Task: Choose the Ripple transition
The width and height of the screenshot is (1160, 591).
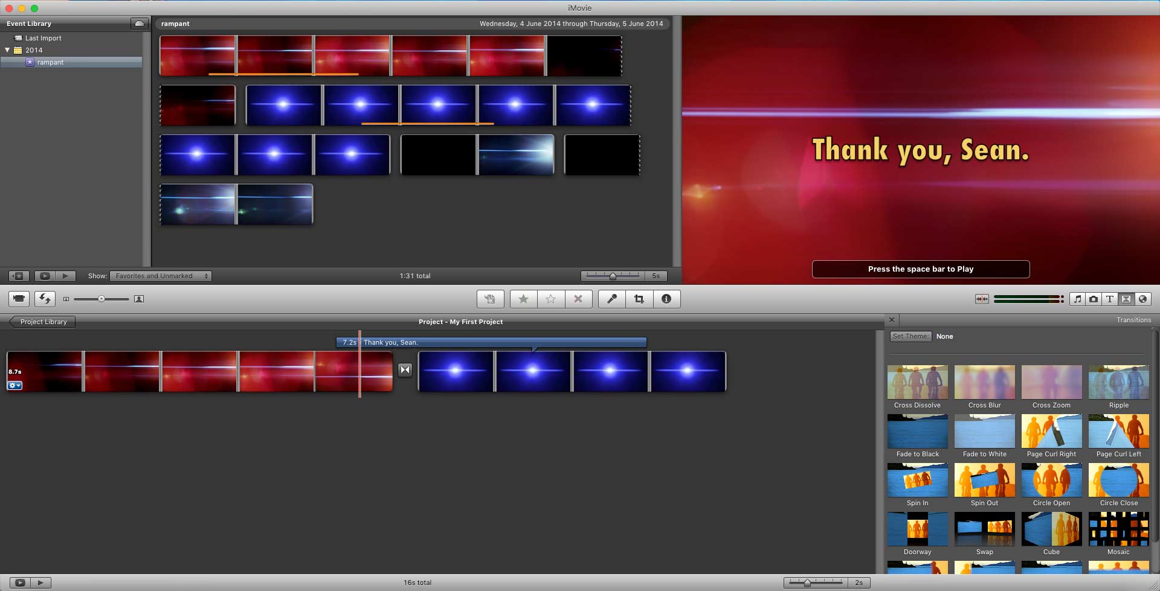Action: click(1118, 387)
